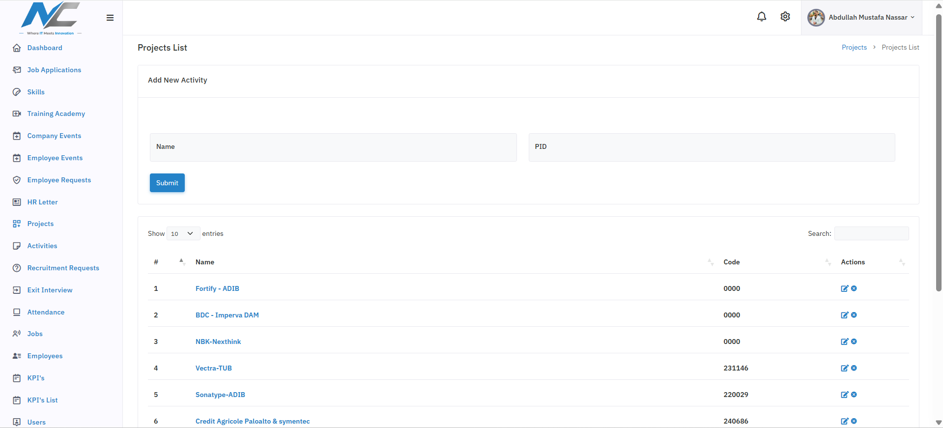Toggle the sidebar hamburger menu
The image size is (943, 428).
tap(110, 18)
